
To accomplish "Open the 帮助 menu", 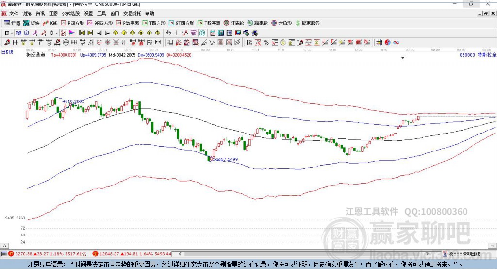I will (x=149, y=13).
